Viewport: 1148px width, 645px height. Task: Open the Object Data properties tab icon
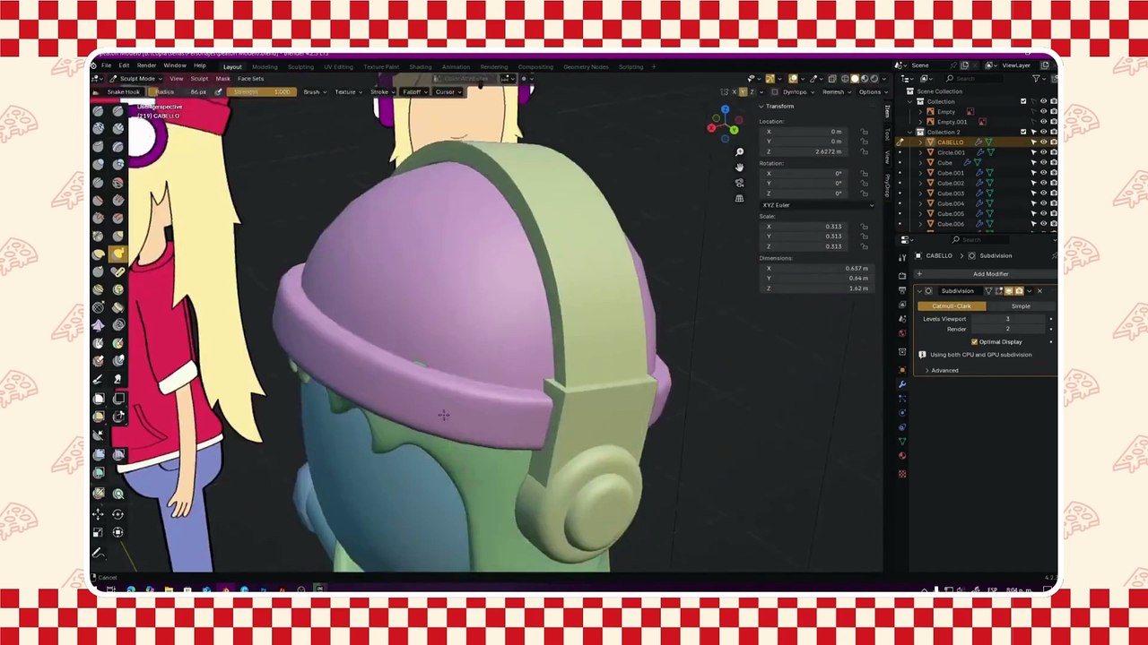tap(902, 442)
